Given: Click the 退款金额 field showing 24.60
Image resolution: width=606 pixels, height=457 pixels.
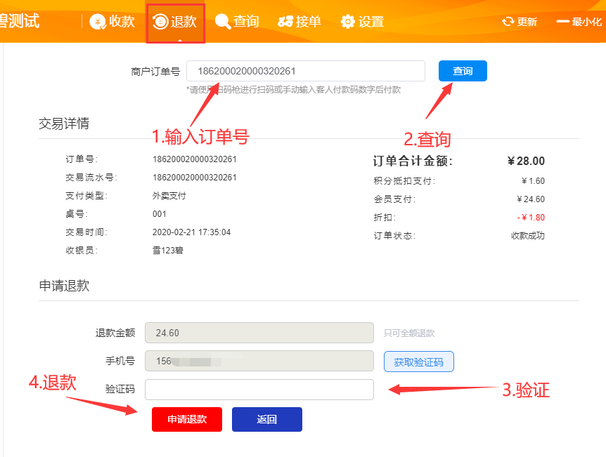Looking at the screenshot, I should tap(259, 333).
